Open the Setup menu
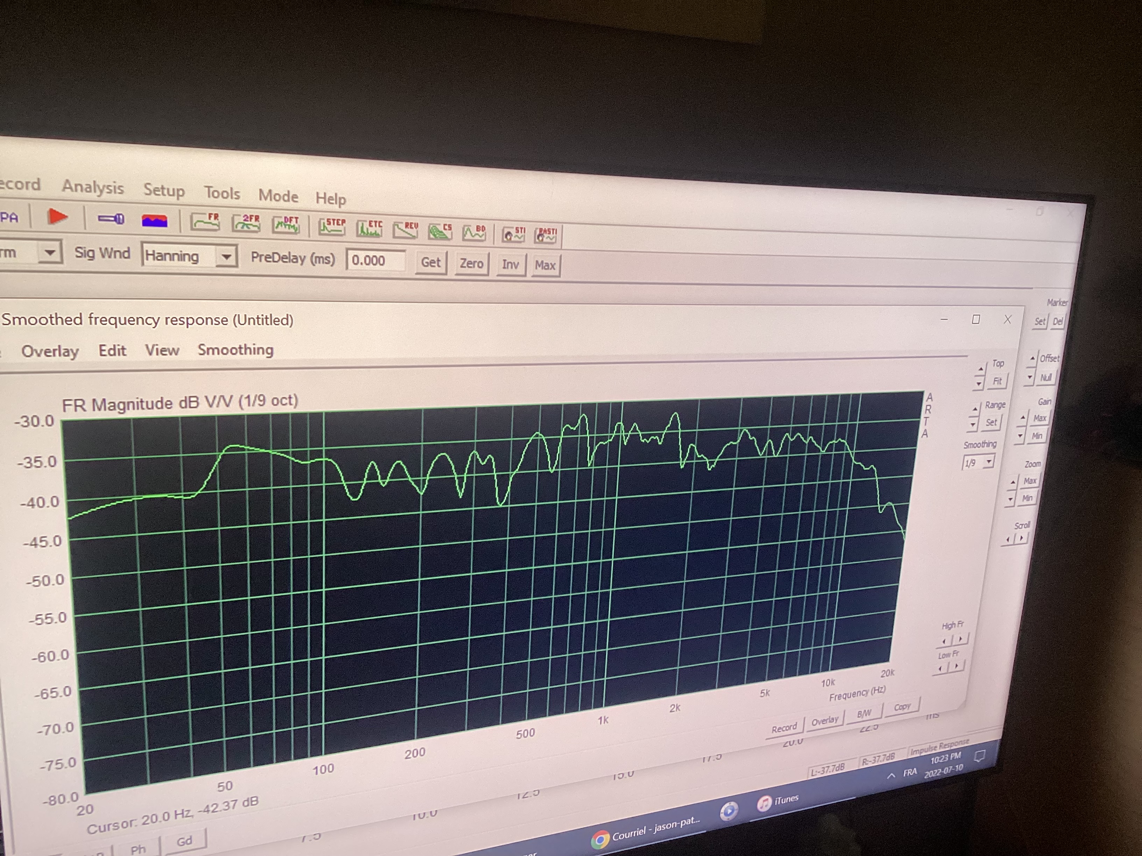 tap(164, 190)
